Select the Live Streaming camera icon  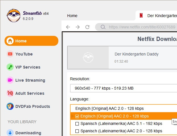point(10,80)
